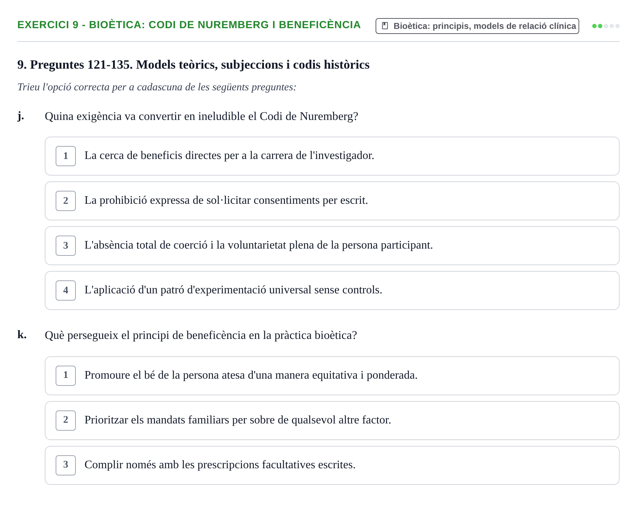Click heading Preguntes 121-135 Models teòrics
The image size is (637, 508).
tap(193, 65)
